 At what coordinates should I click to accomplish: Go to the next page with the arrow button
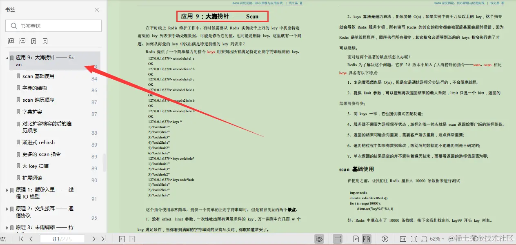(x=93, y=239)
